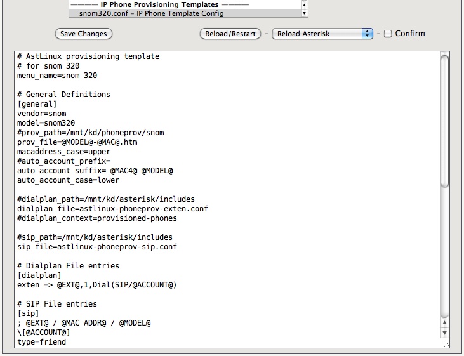Click editor scrollbar up arrow
Viewport: 464px width, 356px height.
point(444,323)
